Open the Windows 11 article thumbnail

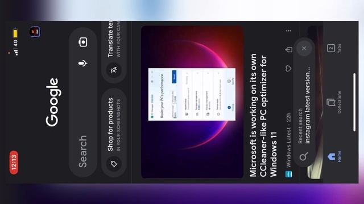click(192, 102)
